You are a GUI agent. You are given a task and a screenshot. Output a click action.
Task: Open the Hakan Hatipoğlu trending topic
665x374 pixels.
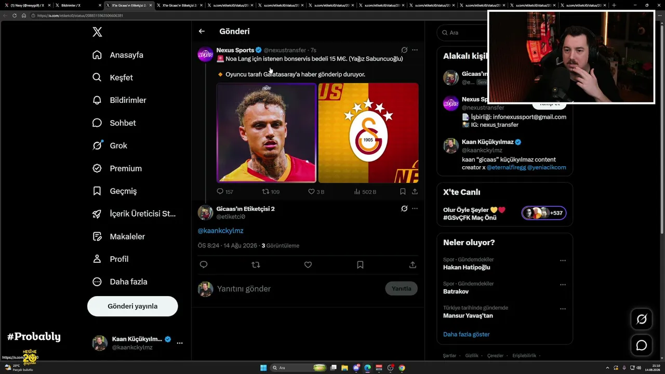(x=467, y=268)
